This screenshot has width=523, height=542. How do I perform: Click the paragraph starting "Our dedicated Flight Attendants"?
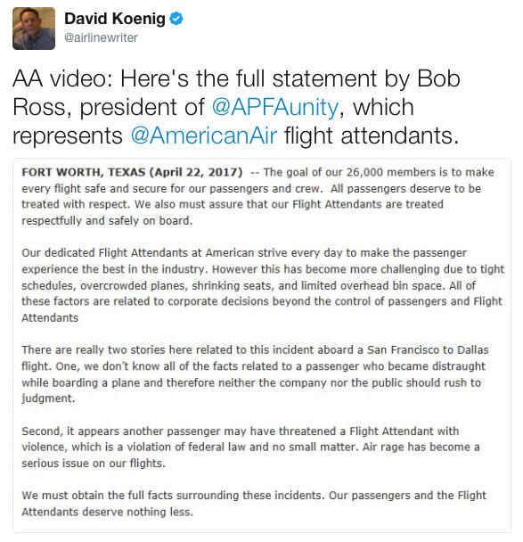click(263, 285)
